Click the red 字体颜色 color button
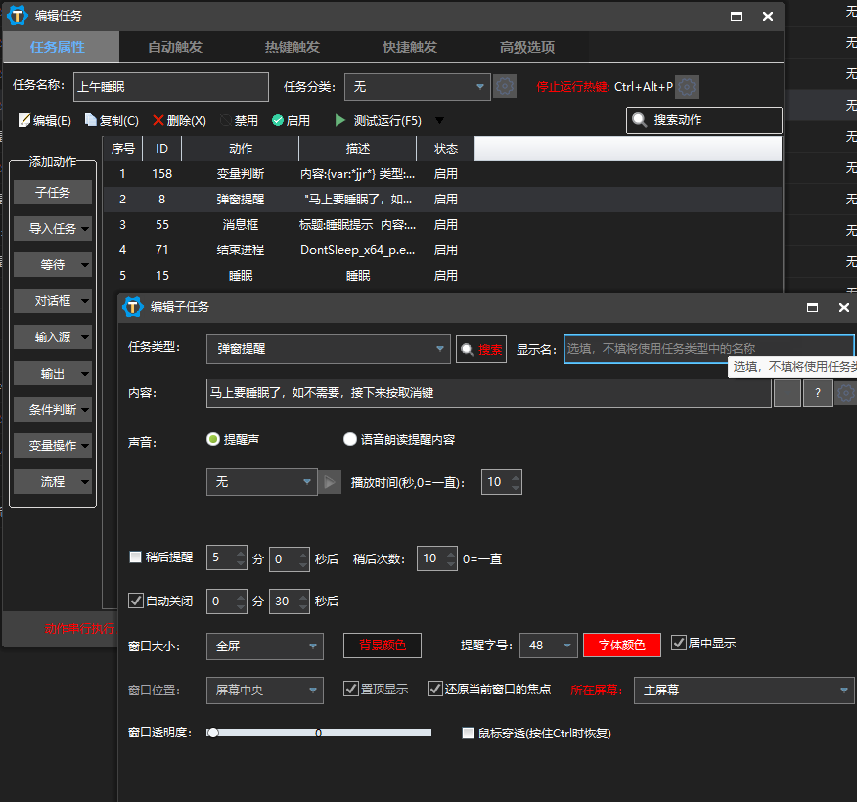Viewport: 857px width, 802px height. point(621,646)
